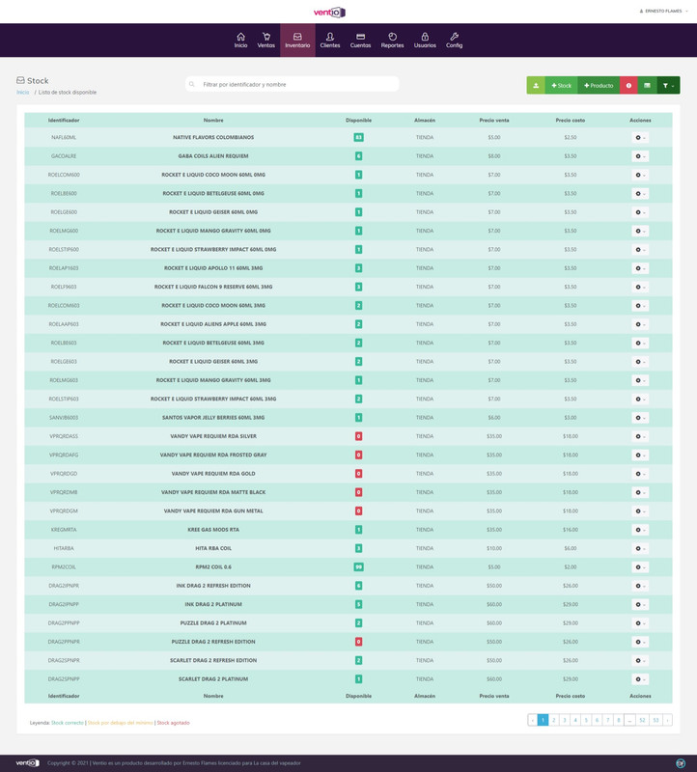697x772 pixels.
Task: Click the search magnifier icon
Action: [192, 84]
